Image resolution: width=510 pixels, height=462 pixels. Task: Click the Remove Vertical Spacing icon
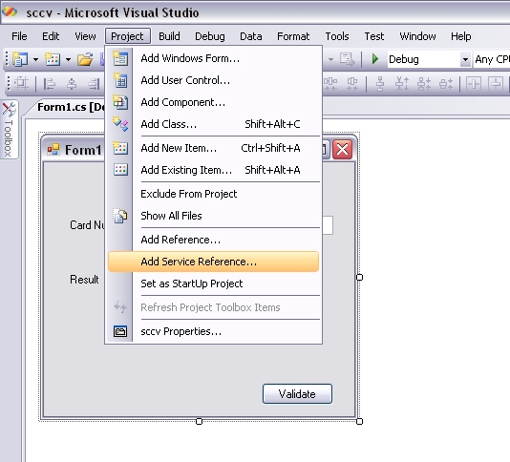446,84
